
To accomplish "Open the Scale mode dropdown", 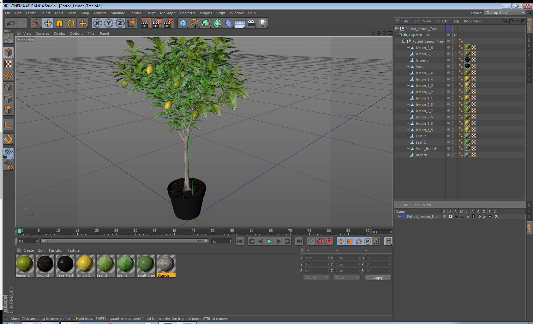I will click(347, 278).
